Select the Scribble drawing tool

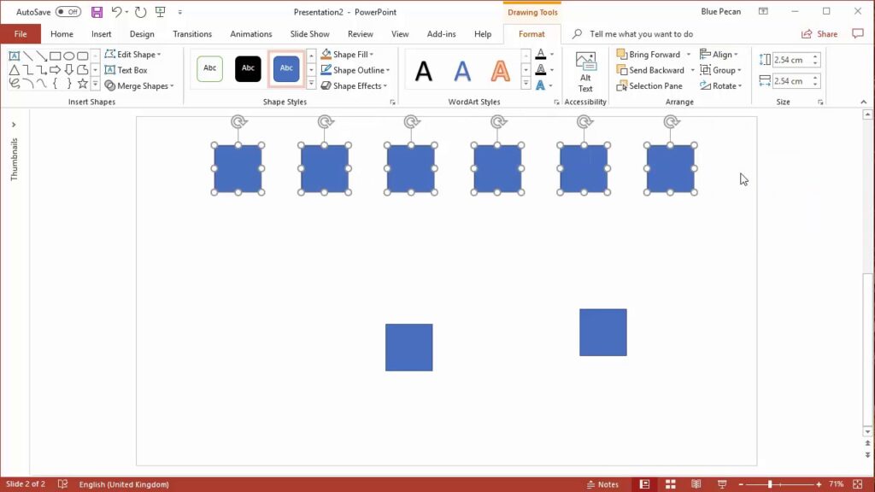click(x=13, y=85)
